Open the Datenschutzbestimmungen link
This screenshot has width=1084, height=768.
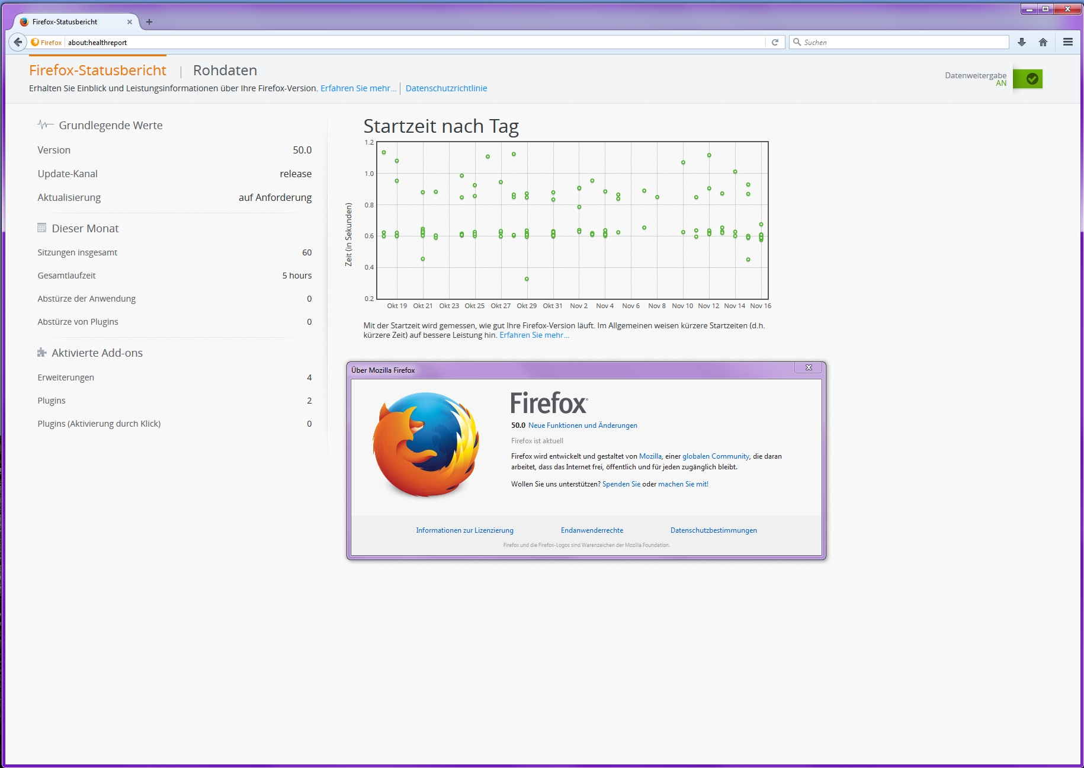coord(714,530)
